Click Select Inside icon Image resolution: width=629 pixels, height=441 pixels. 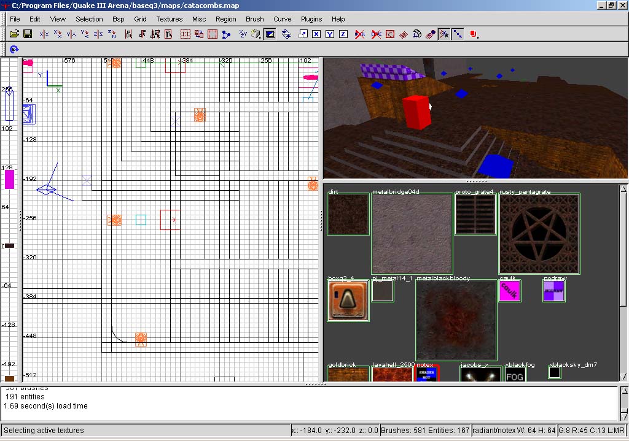pos(168,34)
